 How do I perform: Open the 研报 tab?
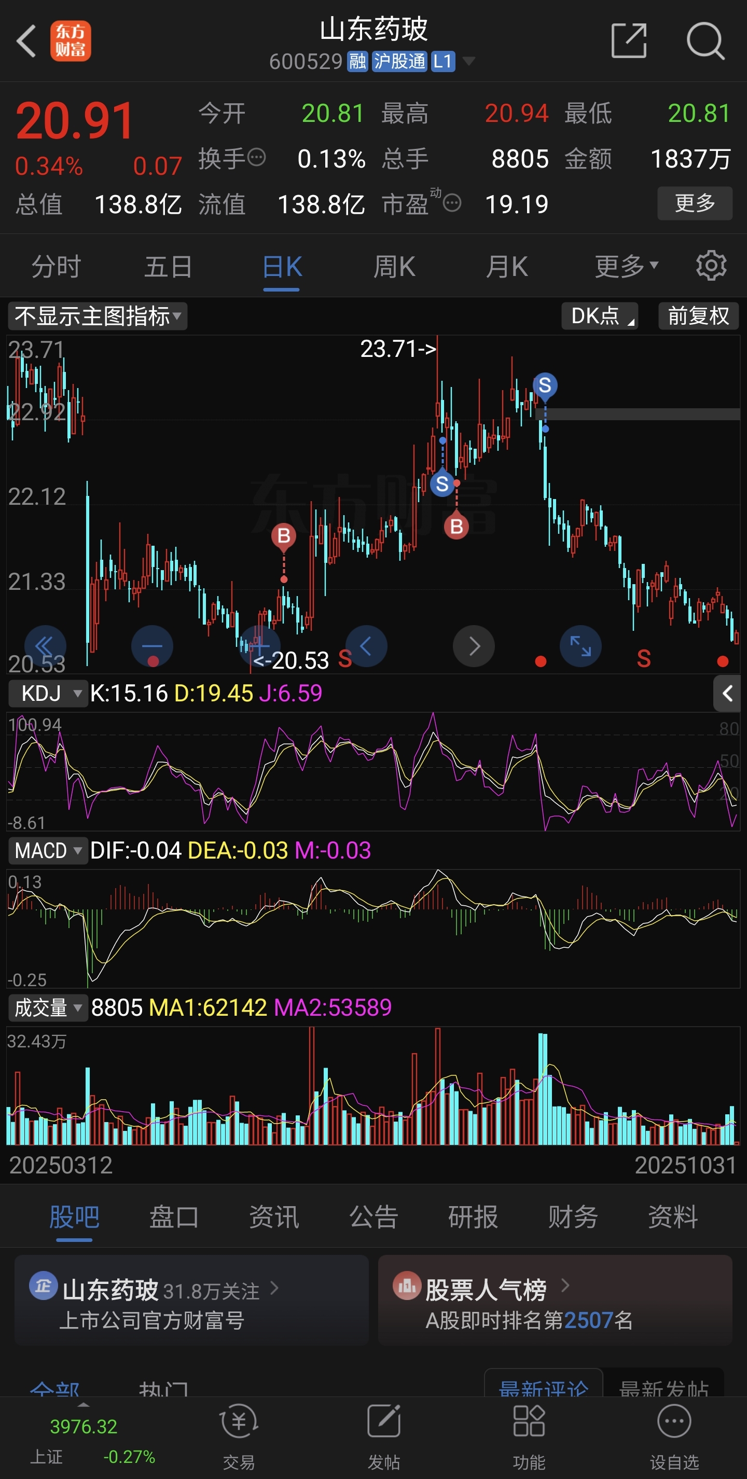(473, 1217)
